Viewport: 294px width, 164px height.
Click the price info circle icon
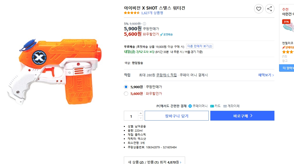click(144, 24)
